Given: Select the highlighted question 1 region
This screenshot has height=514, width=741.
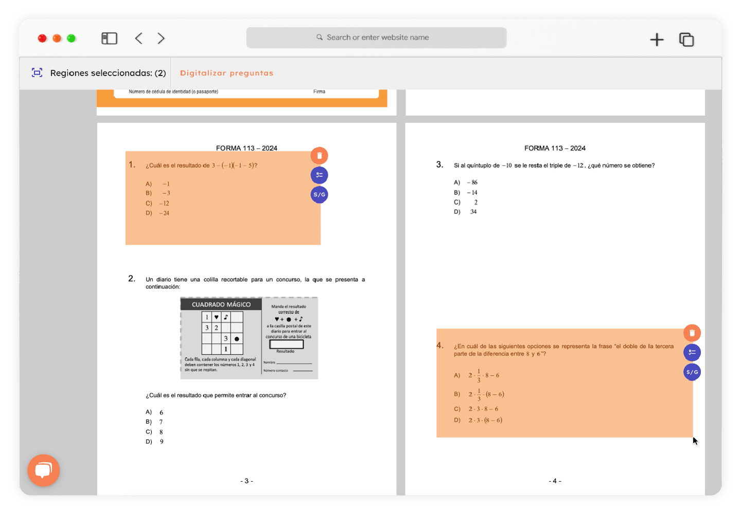Looking at the screenshot, I should (223, 198).
